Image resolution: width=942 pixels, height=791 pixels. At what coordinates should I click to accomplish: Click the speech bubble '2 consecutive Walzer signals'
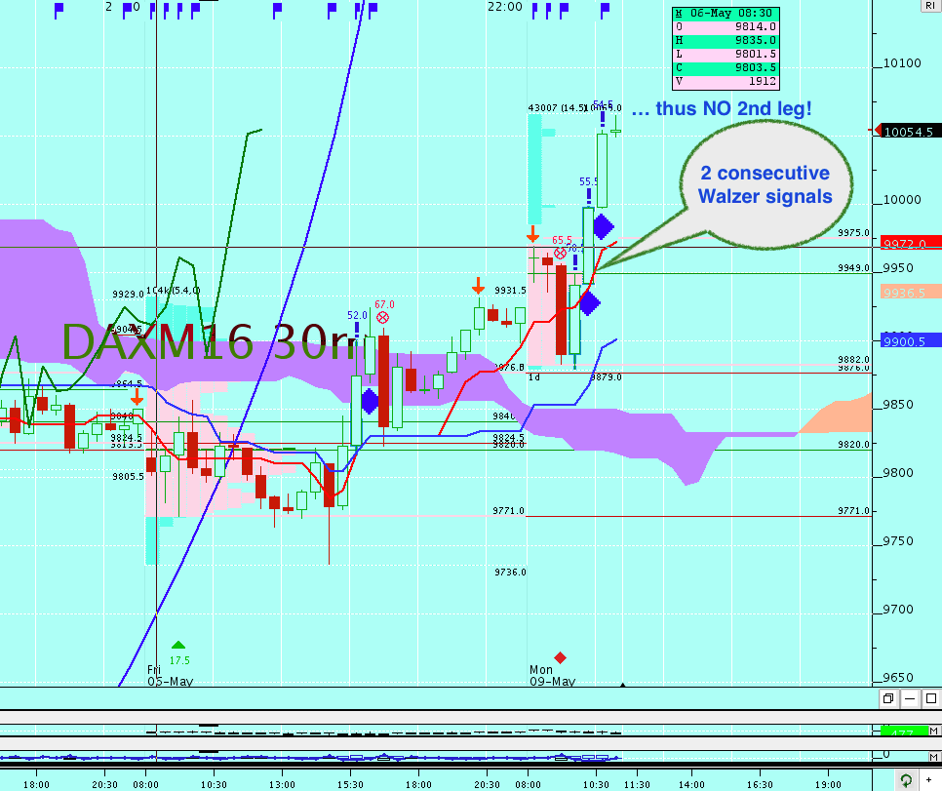click(x=765, y=184)
